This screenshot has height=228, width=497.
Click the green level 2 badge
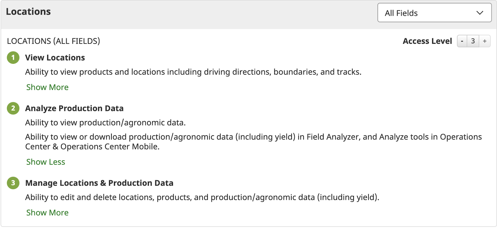coord(13,108)
